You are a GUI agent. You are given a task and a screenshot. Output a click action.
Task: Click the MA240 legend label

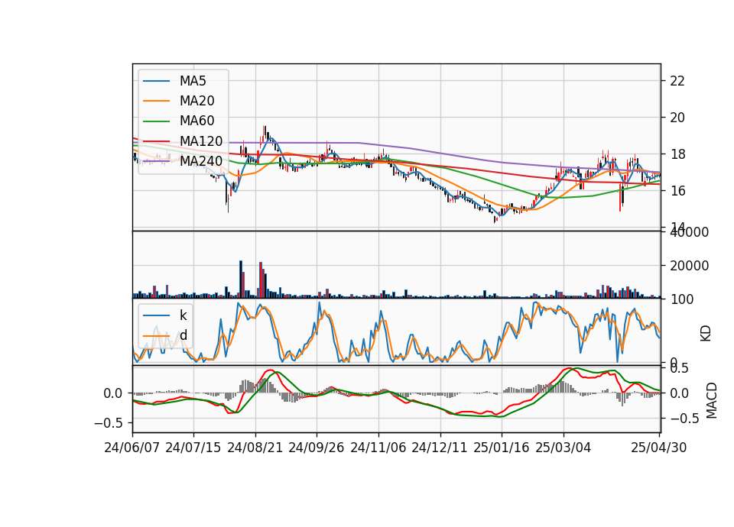click(201, 161)
